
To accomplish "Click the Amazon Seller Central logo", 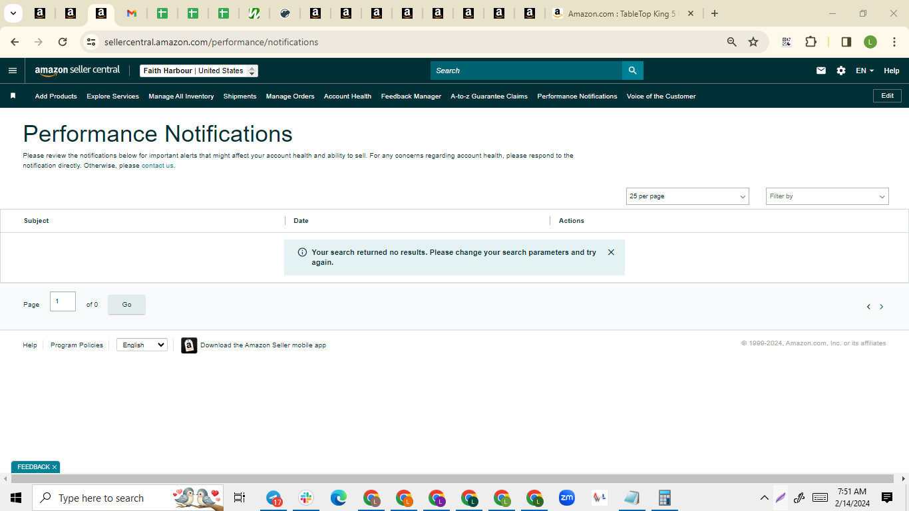I will pyautogui.click(x=77, y=71).
